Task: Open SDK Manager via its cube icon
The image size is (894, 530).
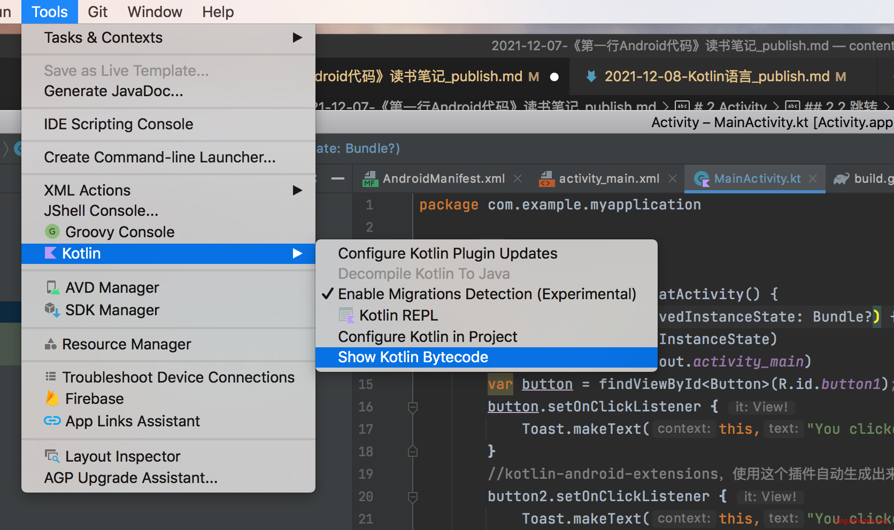Action: pyautogui.click(x=52, y=310)
